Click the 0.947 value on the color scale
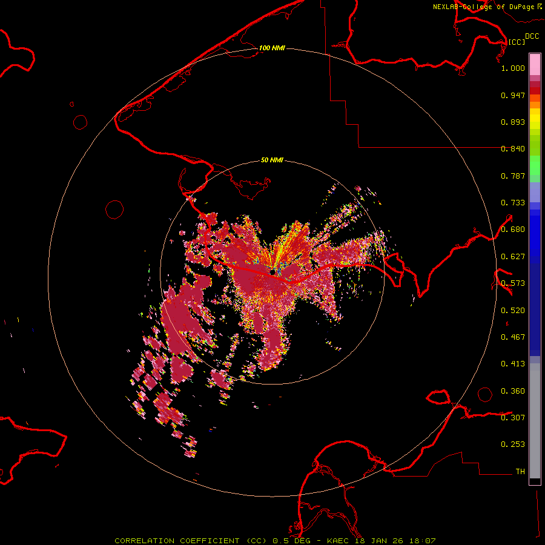This screenshot has width=545, height=545. pyautogui.click(x=513, y=95)
